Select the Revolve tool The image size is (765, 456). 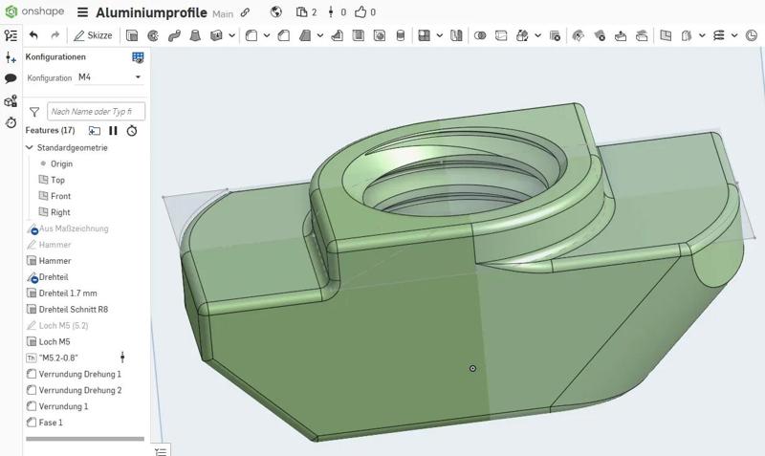tap(153, 35)
